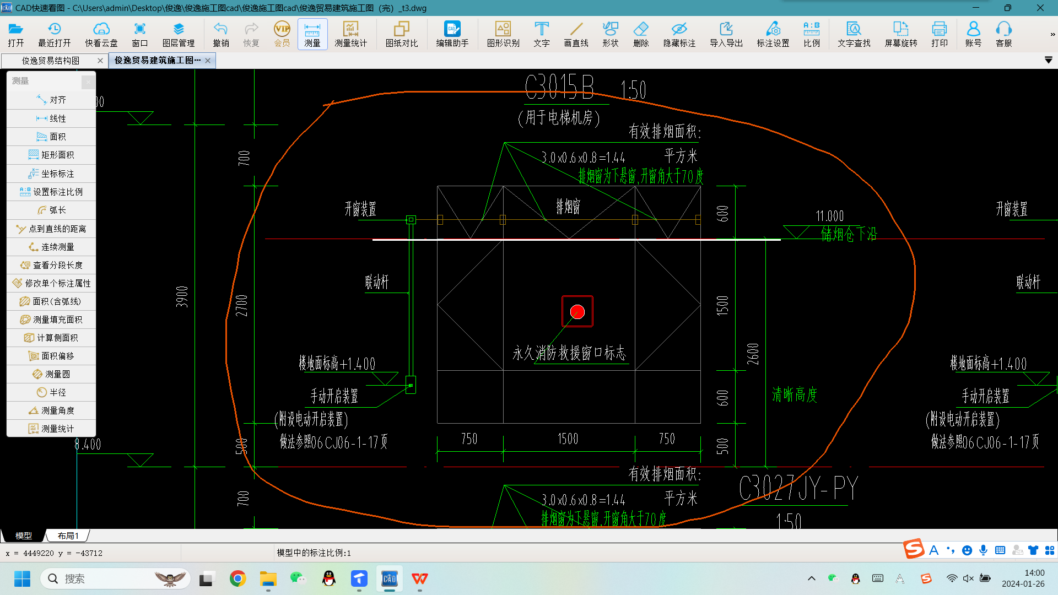Screen dimensions: 1058x595
Task: Open 图层管理 layer manager
Action: (x=179, y=34)
